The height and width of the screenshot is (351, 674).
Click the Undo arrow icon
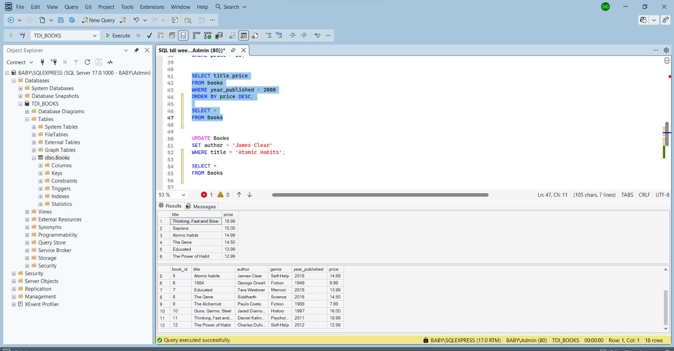(136, 20)
